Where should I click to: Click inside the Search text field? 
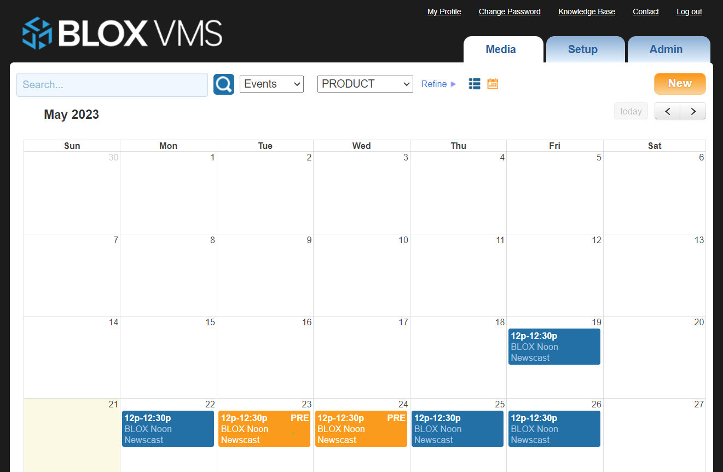click(x=112, y=85)
